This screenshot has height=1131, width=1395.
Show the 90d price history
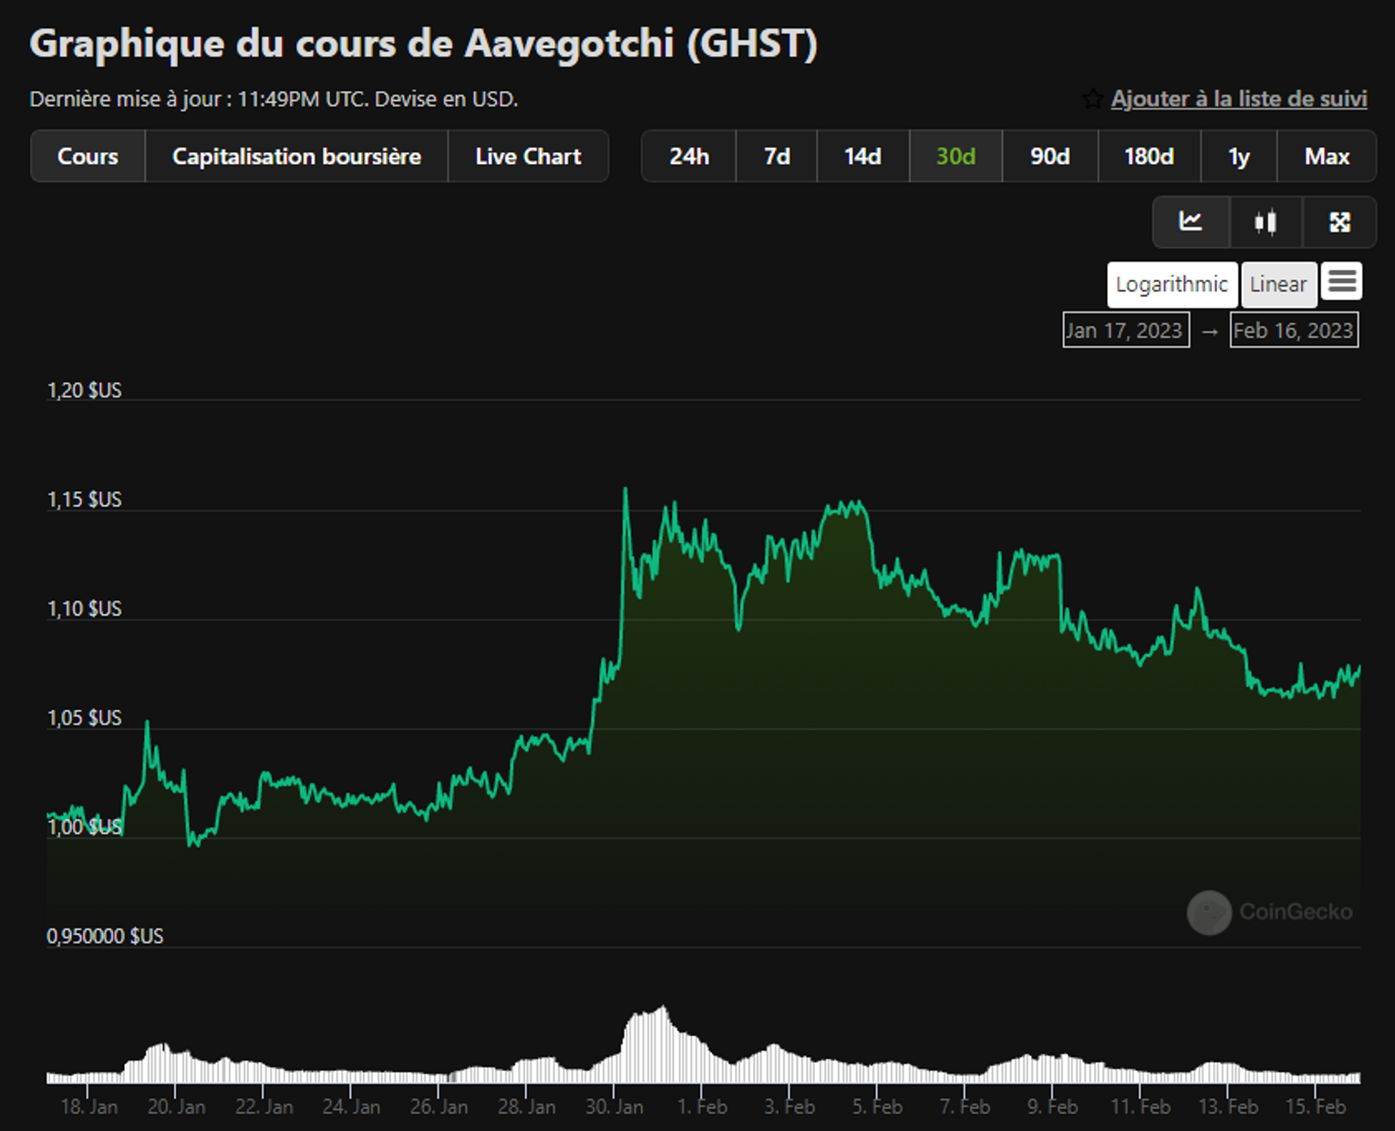point(1049,157)
